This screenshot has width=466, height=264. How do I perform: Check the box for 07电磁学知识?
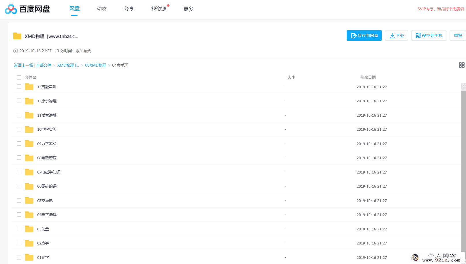pos(19,172)
